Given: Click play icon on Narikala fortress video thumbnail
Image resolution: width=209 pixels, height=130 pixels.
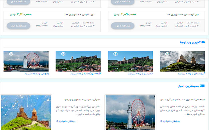Looking at the screenshot, I should click(63, 54).
